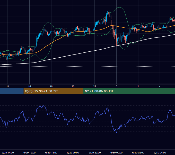Select the NY 21:00-06:00 JST session bar
This screenshot has width=175, height=155.
pos(129,91)
